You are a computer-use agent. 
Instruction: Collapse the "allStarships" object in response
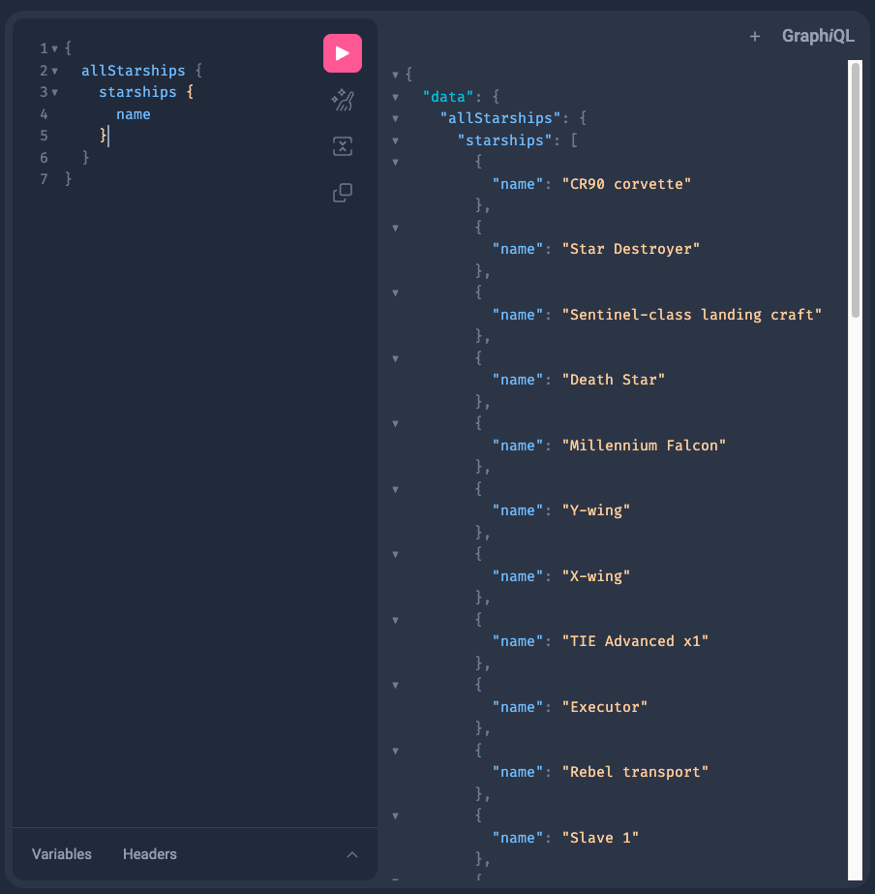tap(395, 118)
